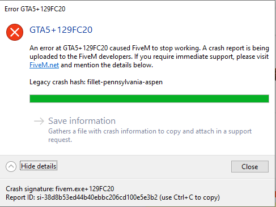Click the gray arrow beside Save information
The width and height of the screenshot is (276, 207).
click(39, 121)
